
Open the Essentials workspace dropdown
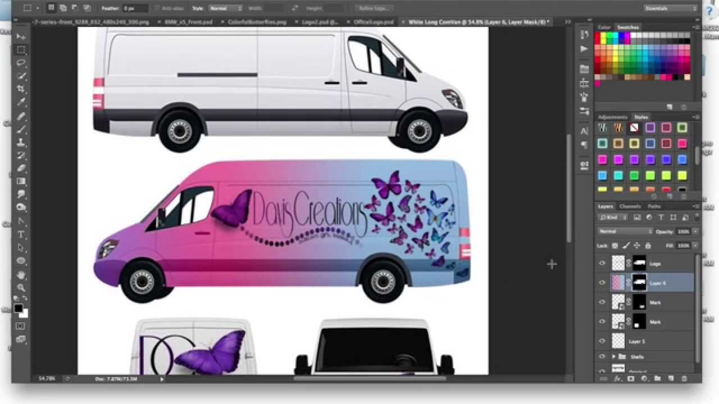[671, 8]
